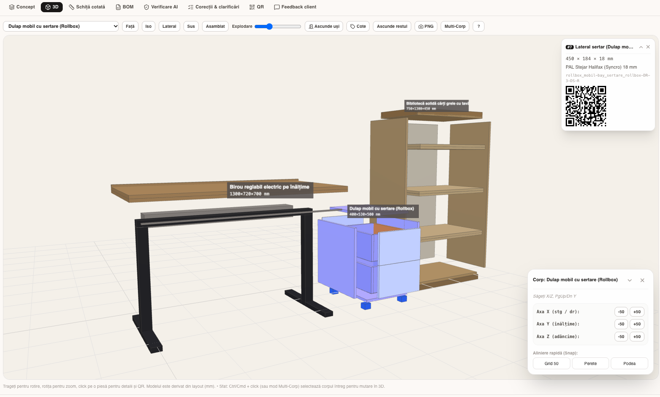Increase Axa Y height by 50

click(637, 324)
